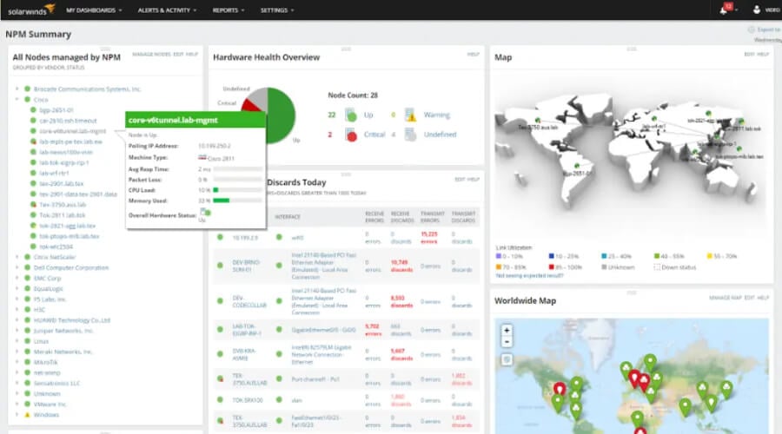Screen dimensions: 782x434
Task: Click the Export icon at top right
Action: pos(751,30)
